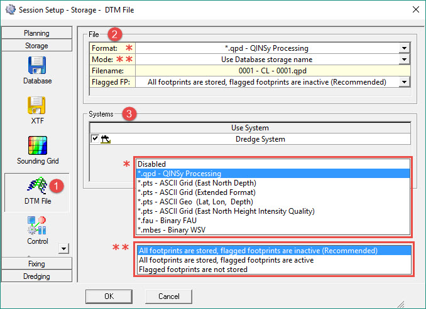Expand the Format dropdown arrow

click(404, 48)
